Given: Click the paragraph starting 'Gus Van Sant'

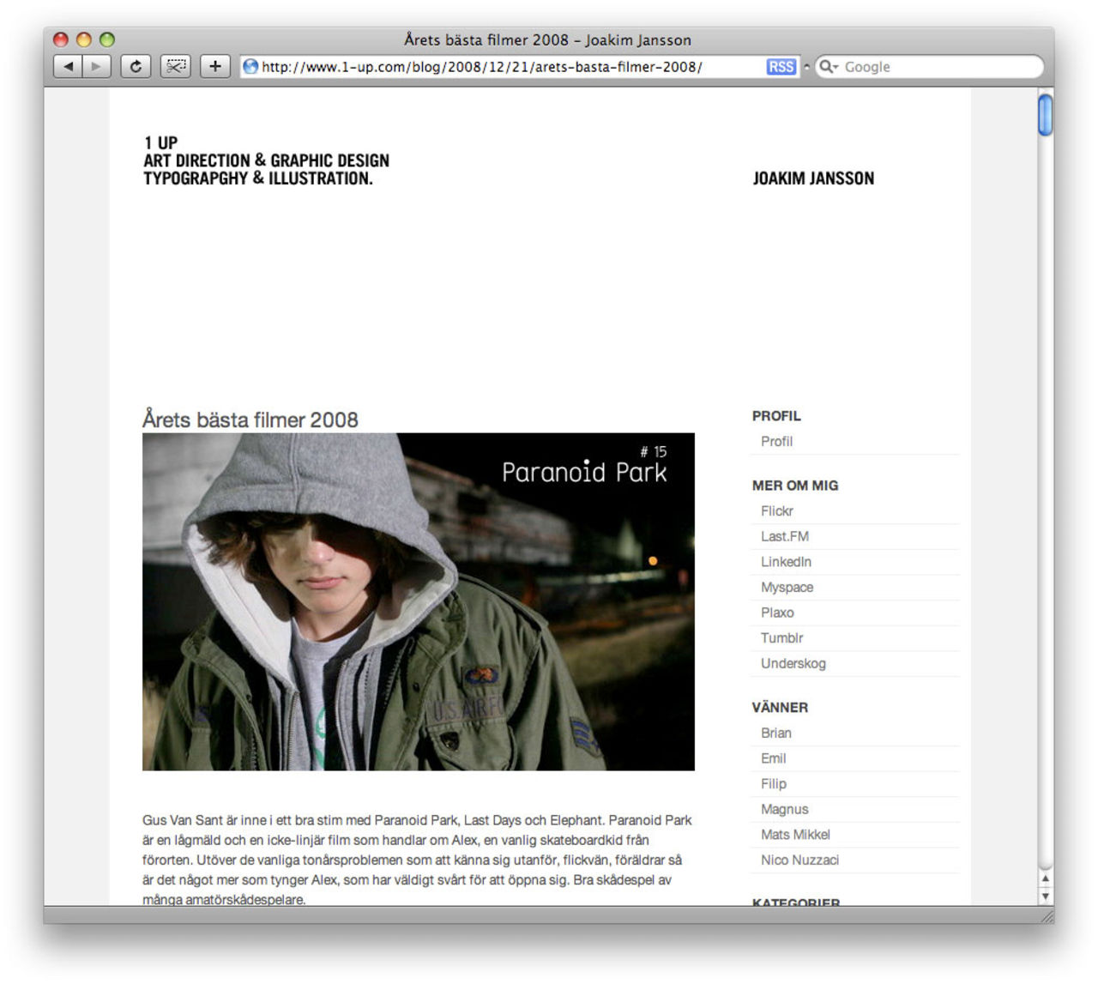Looking at the screenshot, I should click(418, 860).
